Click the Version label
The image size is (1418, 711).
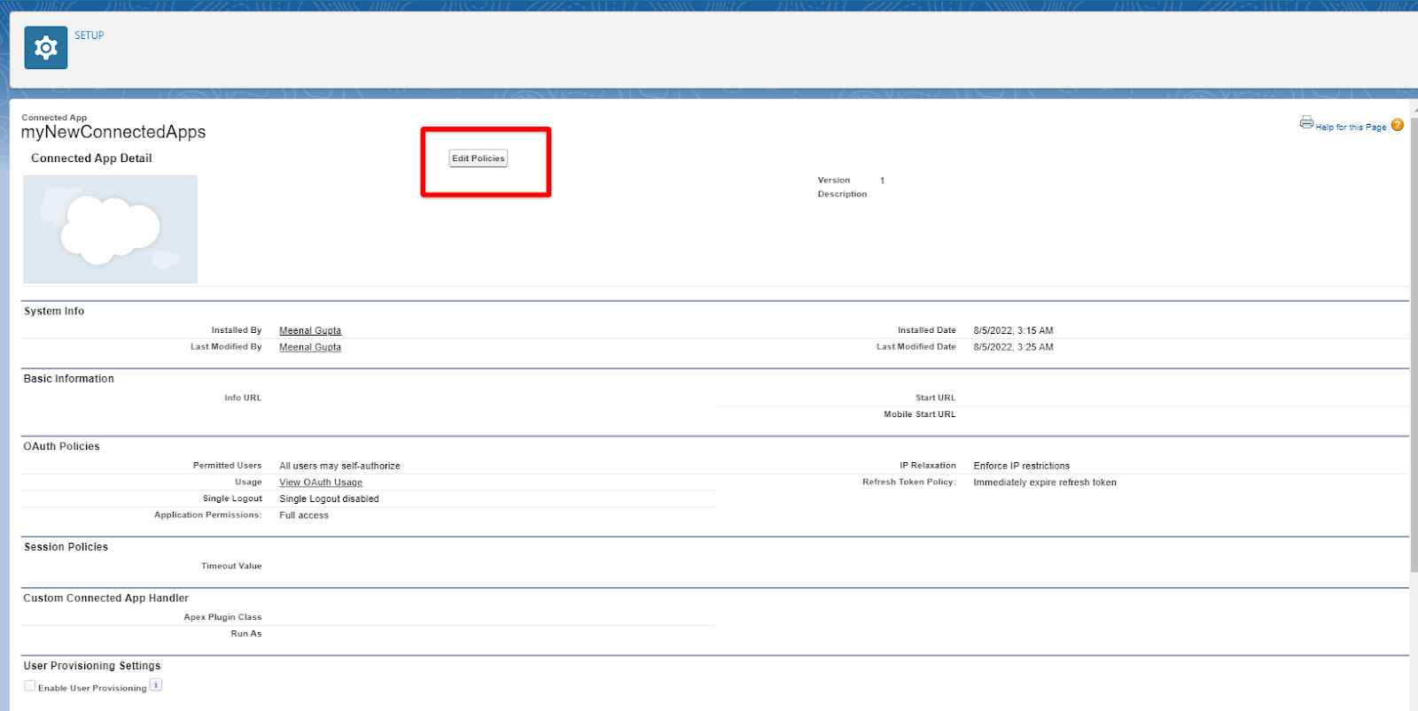coord(834,181)
